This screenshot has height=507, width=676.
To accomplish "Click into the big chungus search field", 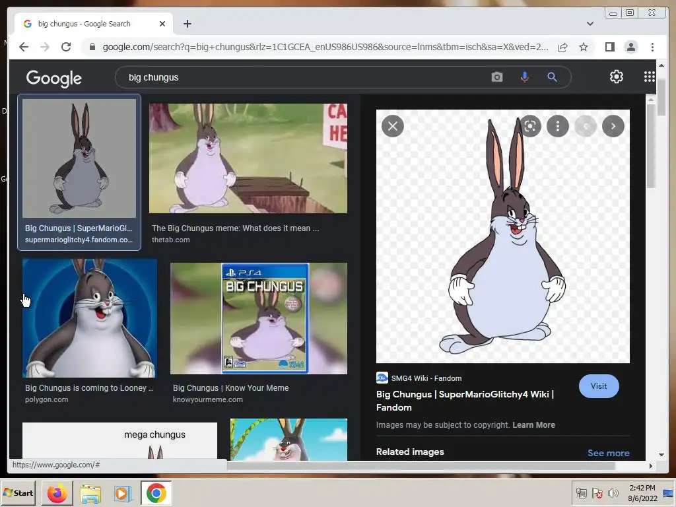I will [x=302, y=77].
